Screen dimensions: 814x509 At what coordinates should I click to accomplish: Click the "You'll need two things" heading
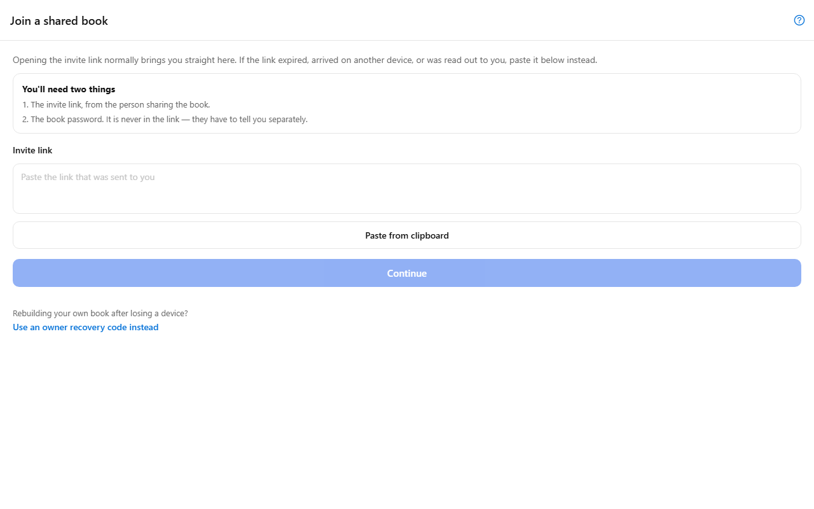point(69,89)
